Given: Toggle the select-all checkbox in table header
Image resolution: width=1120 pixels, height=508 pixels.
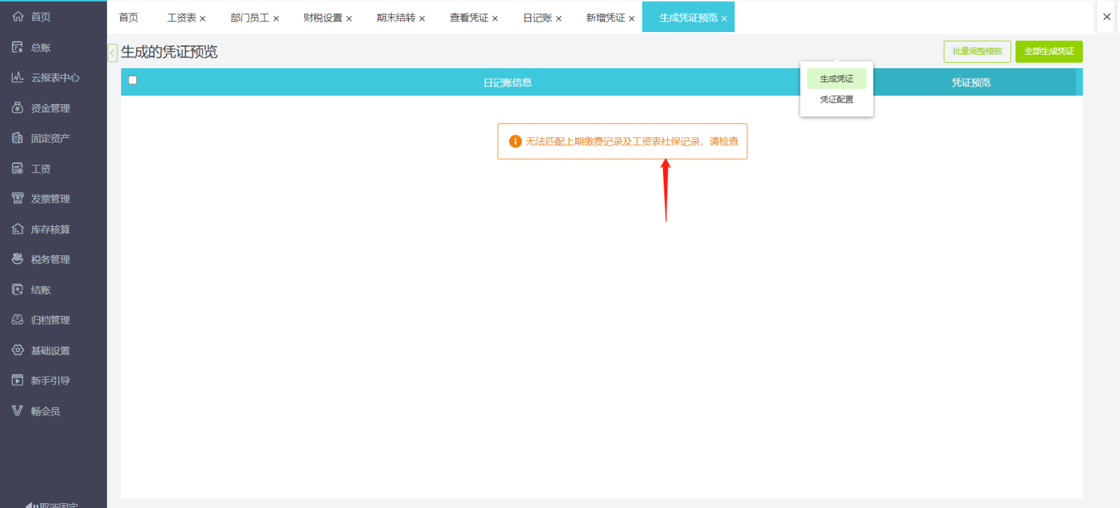Looking at the screenshot, I should tap(132, 80).
